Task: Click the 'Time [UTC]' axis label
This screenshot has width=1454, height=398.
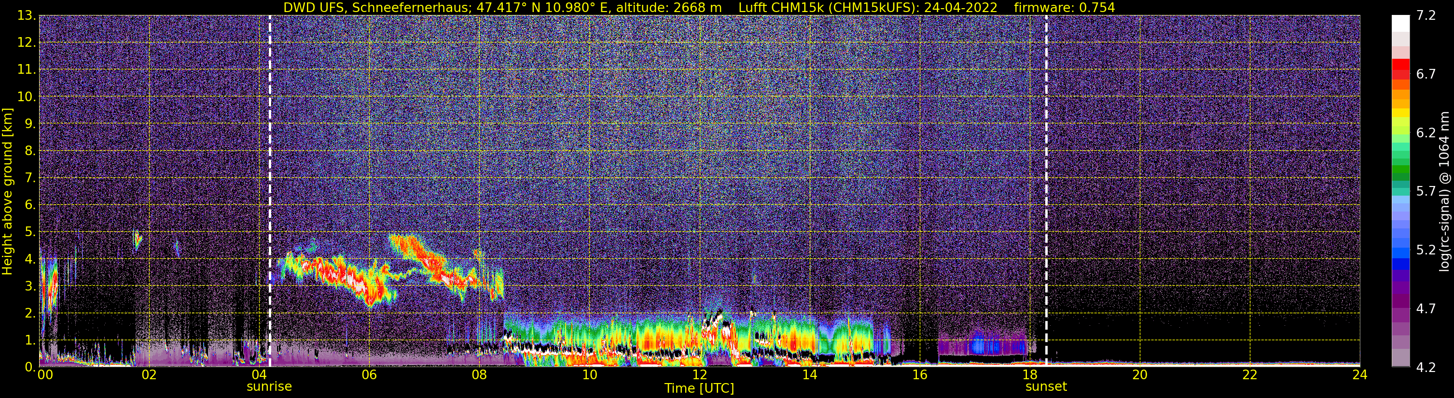Action: (699, 388)
